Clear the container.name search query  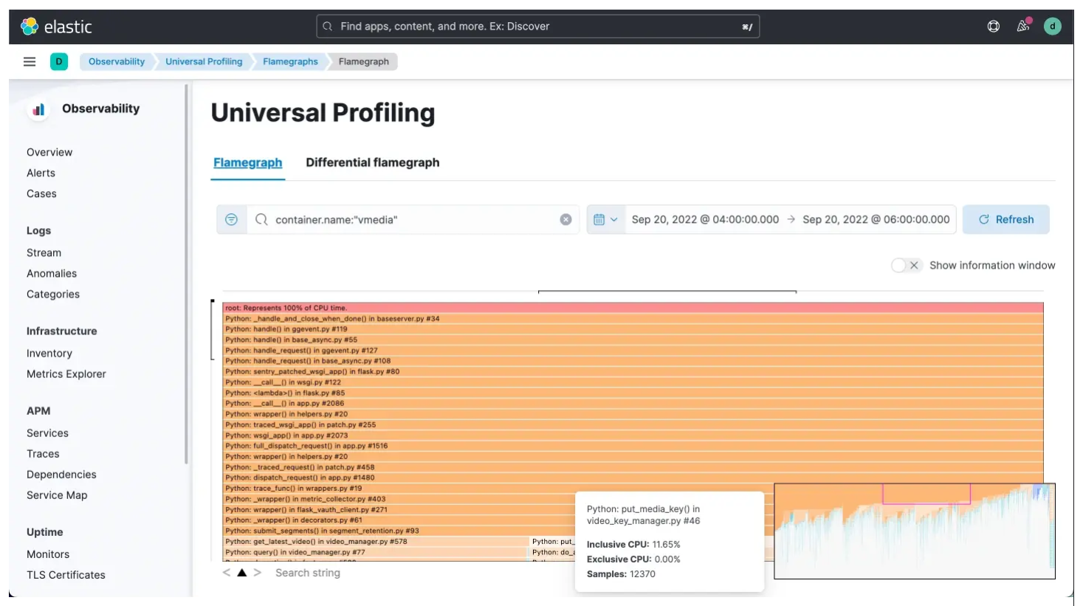566,220
